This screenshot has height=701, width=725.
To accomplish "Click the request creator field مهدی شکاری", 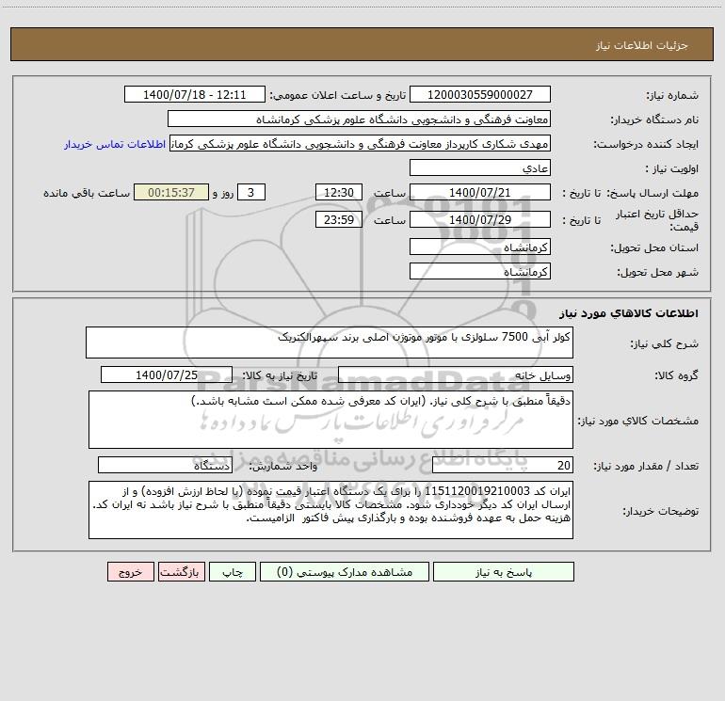I will click(361, 143).
